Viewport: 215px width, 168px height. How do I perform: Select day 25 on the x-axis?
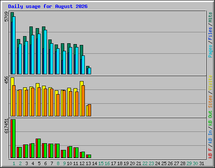point(164,163)
